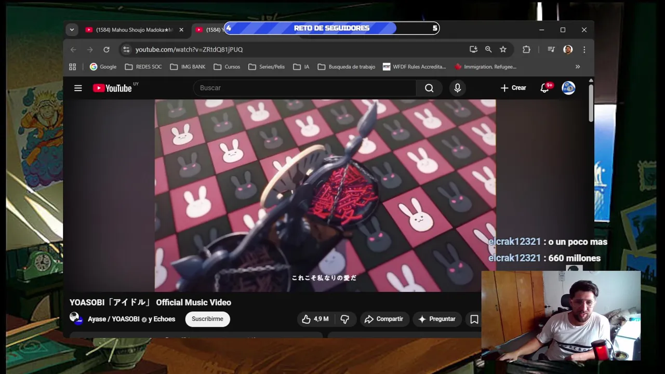Open the Crear menu
Screen dimensions: 665x374
(513, 88)
